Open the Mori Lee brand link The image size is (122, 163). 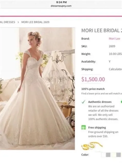[x=115, y=39]
